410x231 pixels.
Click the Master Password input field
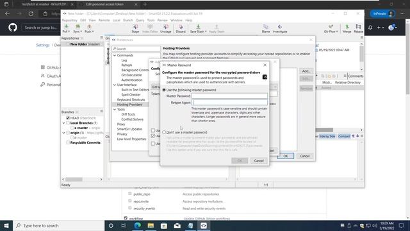[229, 96]
